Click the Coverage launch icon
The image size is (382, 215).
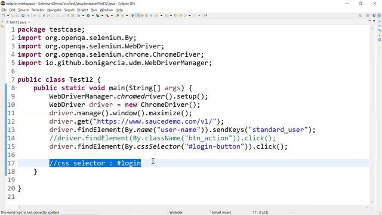[x=98, y=16]
